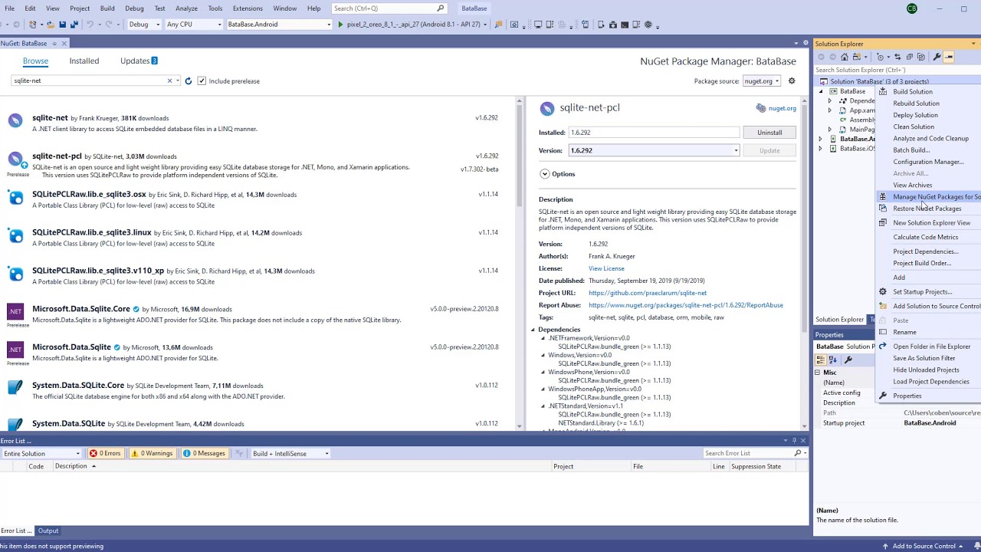The width and height of the screenshot is (981, 552).
Task: Clear the sqlite-net search text
Action: pos(169,80)
